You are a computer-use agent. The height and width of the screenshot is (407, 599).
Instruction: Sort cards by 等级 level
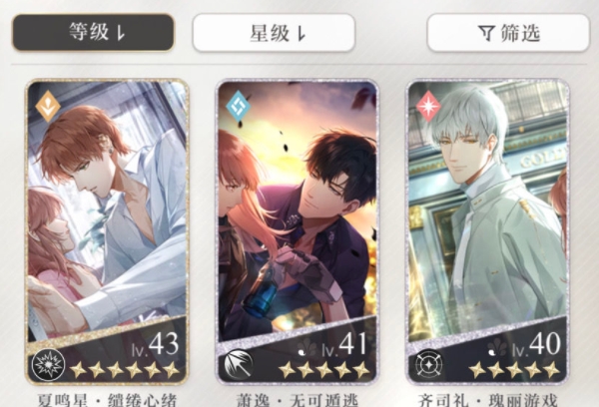click(93, 33)
